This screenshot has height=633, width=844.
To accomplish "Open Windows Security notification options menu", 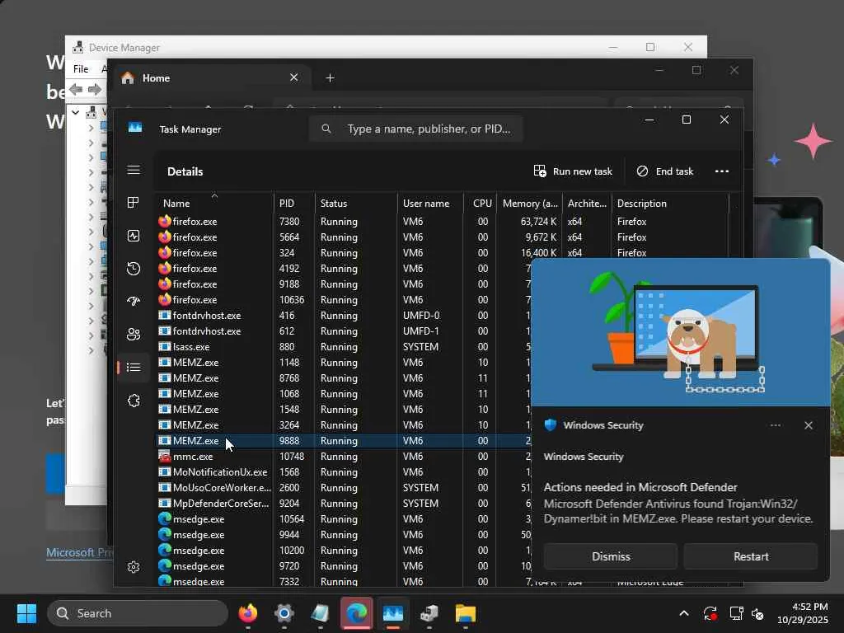I will click(x=775, y=425).
